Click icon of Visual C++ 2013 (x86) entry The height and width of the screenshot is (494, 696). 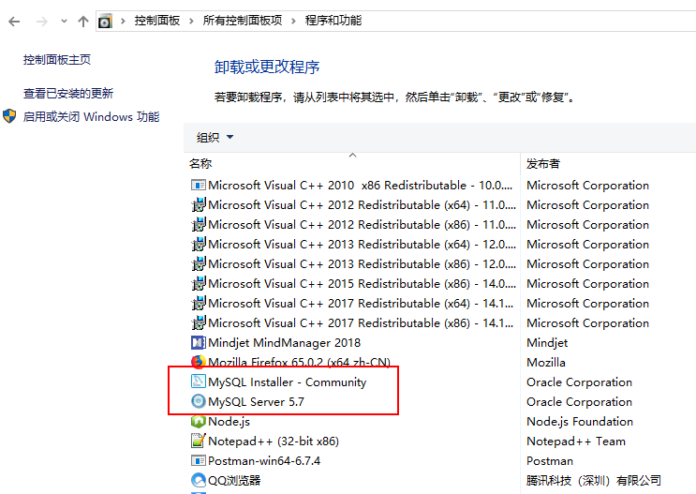pyautogui.click(x=198, y=264)
